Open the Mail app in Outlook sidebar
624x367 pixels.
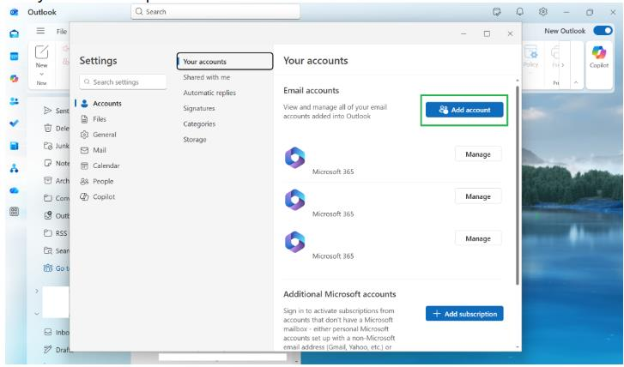(15, 33)
